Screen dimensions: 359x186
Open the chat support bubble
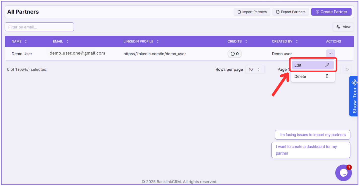(343, 173)
